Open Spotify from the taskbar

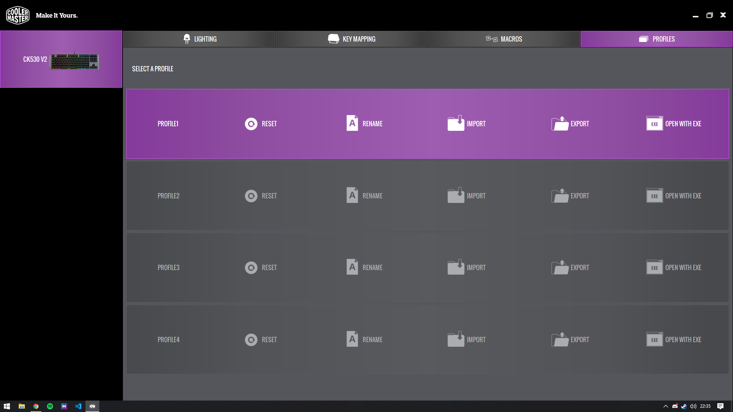point(50,406)
